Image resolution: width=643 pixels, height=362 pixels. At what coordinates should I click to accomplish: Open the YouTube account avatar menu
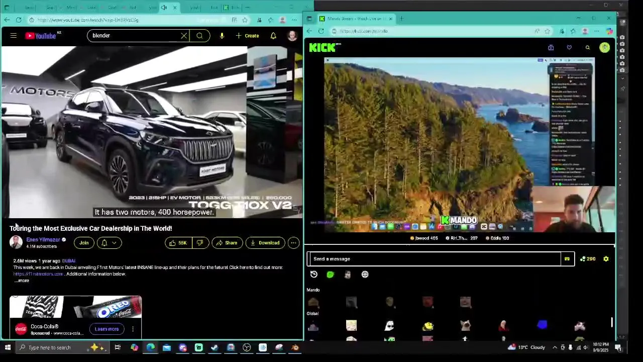[292, 36]
